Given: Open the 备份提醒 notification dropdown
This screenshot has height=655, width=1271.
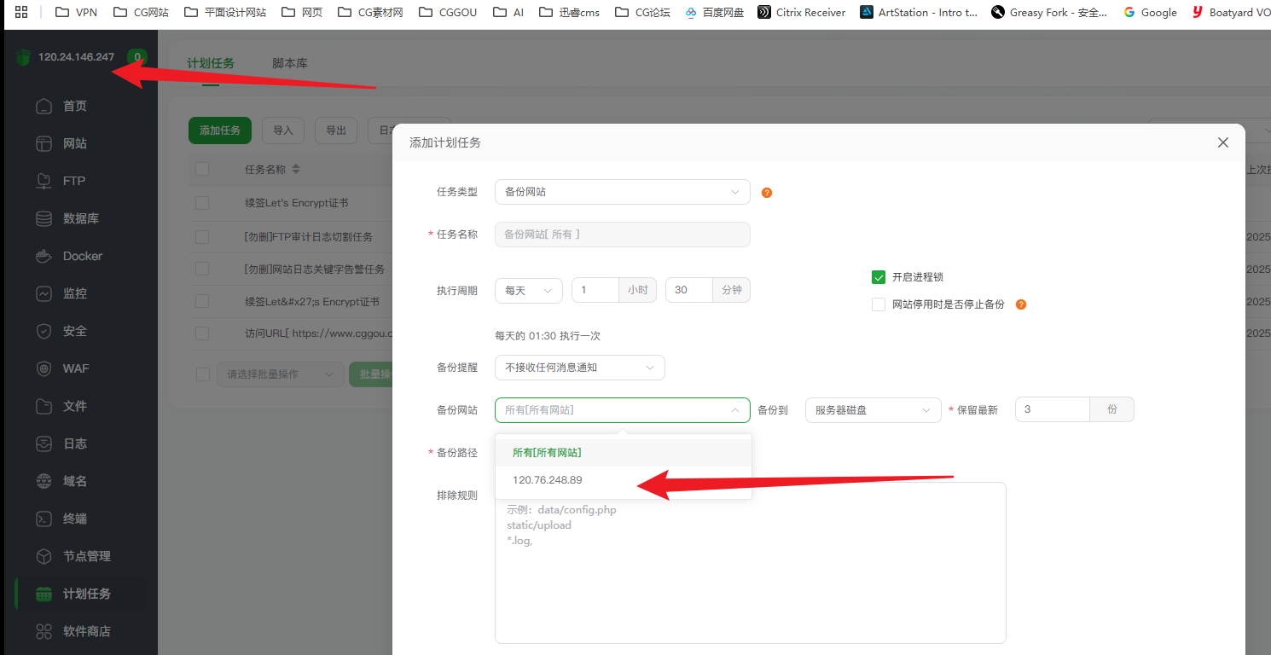Looking at the screenshot, I should pyautogui.click(x=580, y=368).
